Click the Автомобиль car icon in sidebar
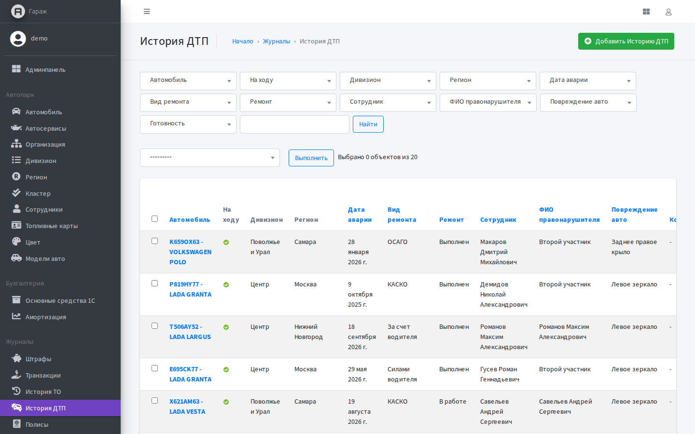Screen dimensions: 695x434 (16, 111)
